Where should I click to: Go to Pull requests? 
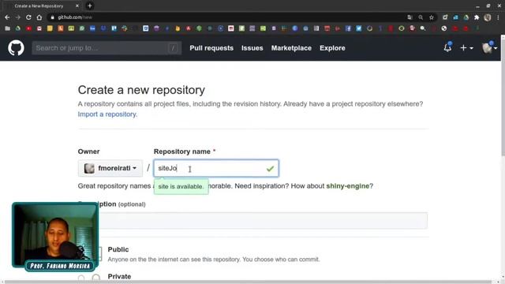[x=211, y=48]
